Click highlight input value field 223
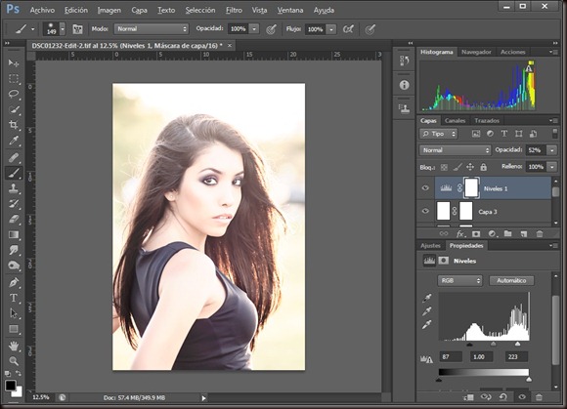This screenshot has height=409, width=567. click(x=516, y=356)
